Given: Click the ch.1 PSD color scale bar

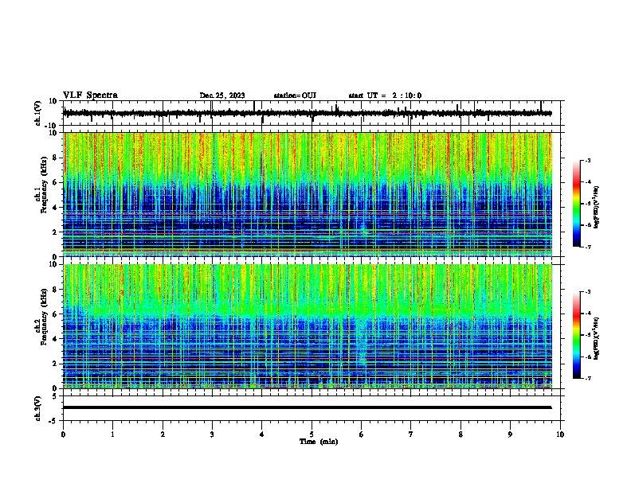Looking at the screenshot, I should click(x=577, y=204).
